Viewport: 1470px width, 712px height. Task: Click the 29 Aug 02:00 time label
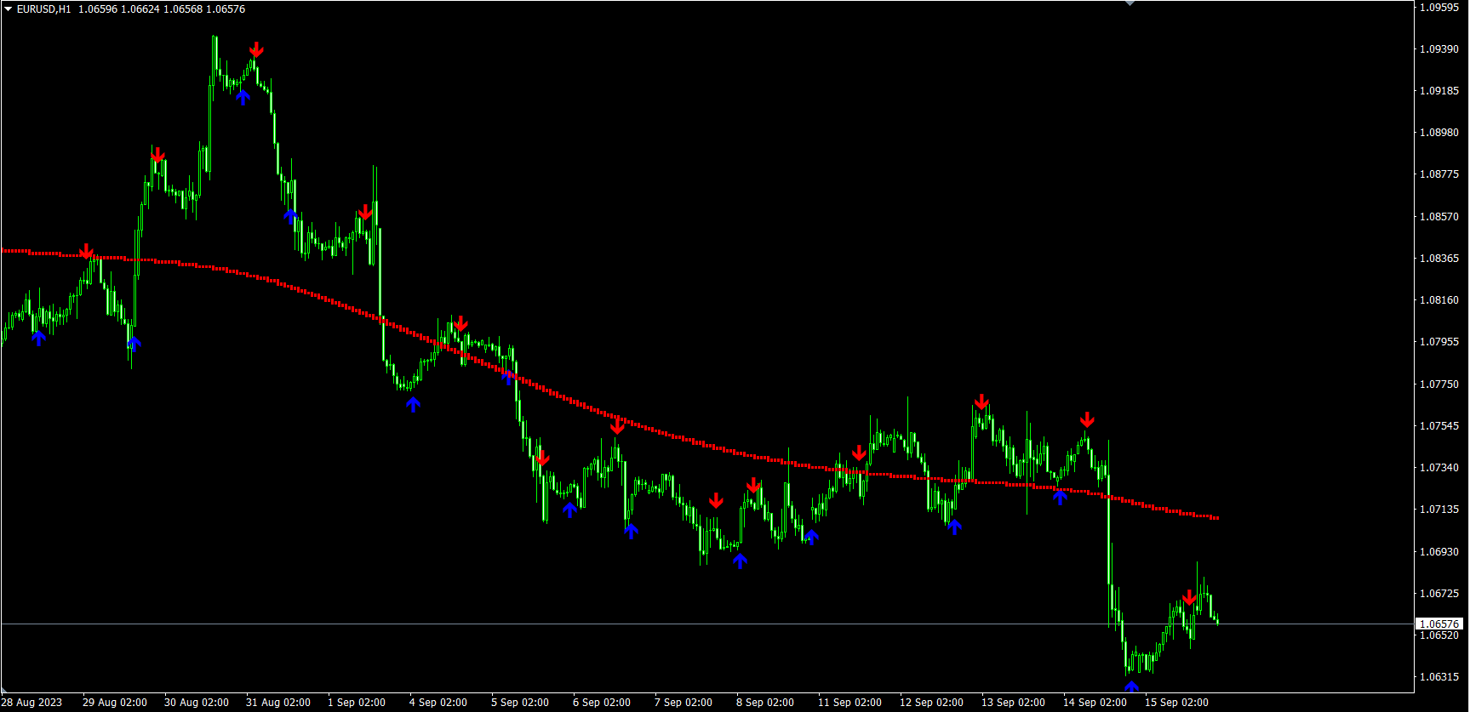[115, 703]
